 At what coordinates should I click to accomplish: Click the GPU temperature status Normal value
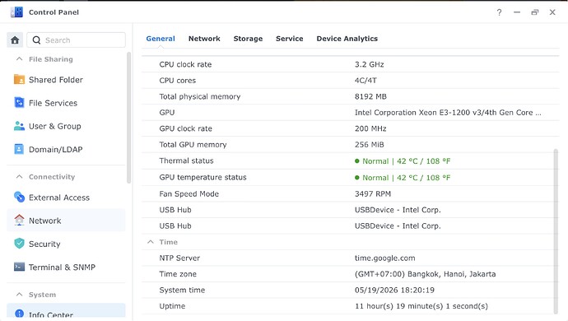tap(403, 178)
